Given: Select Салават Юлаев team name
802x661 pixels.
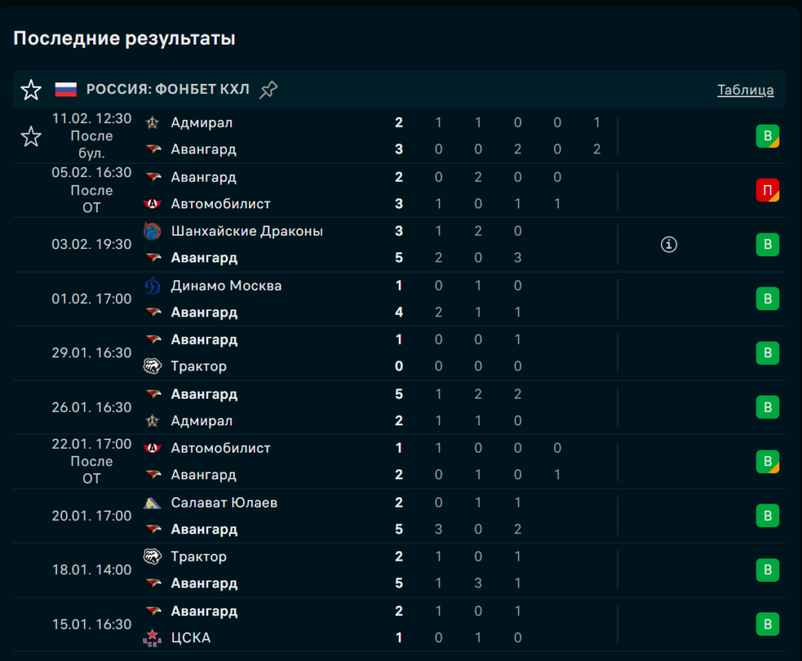Looking at the screenshot, I should click(x=224, y=503).
